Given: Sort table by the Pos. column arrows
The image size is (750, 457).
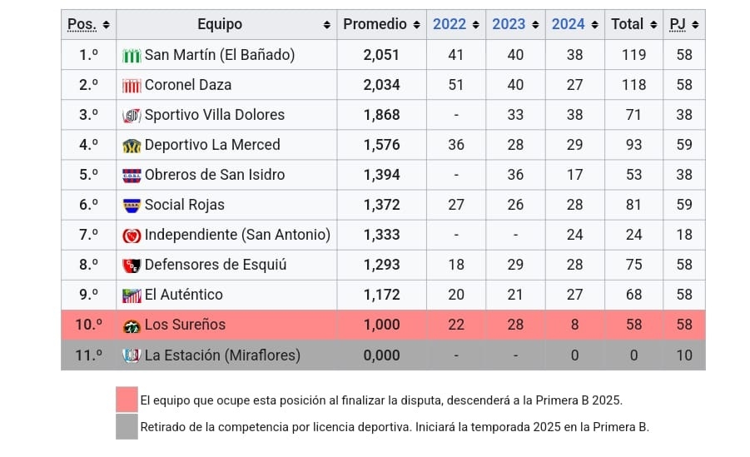Looking at the screenshot, I should [x=107, y=25].
